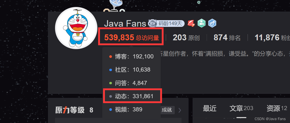This screenshot has height=123, width=290.
Task: Switch to the 文章 203 tab
Action: pyautogui.click(x=241, y=109)
